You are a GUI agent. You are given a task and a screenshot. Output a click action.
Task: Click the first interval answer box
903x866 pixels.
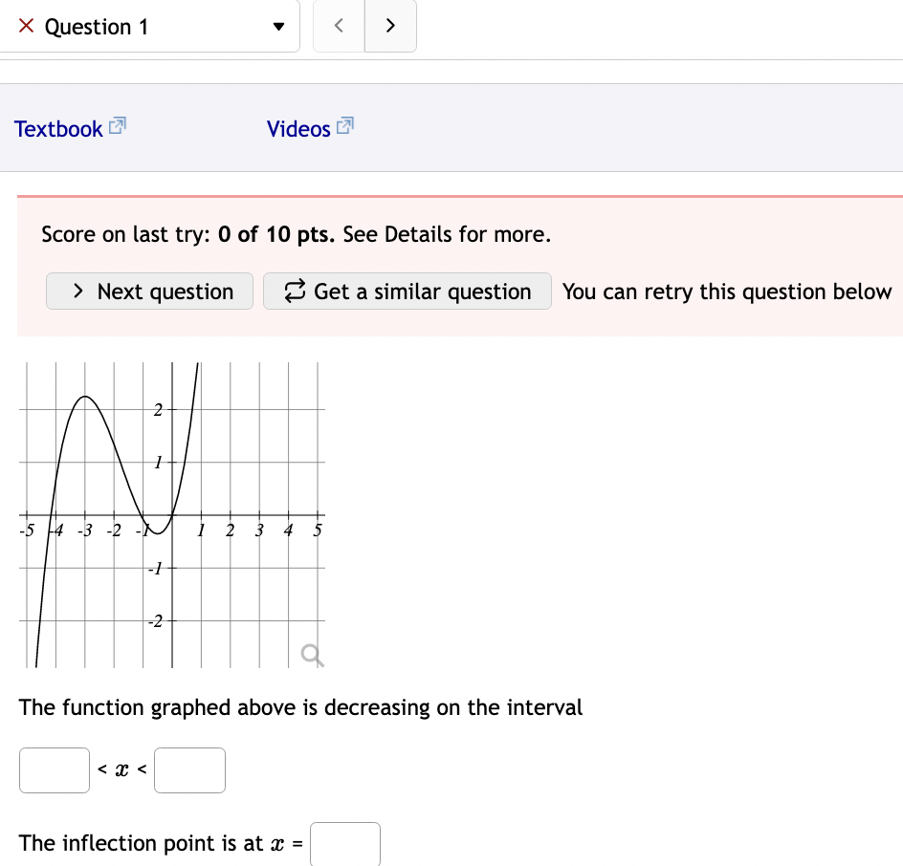(54, 769)
